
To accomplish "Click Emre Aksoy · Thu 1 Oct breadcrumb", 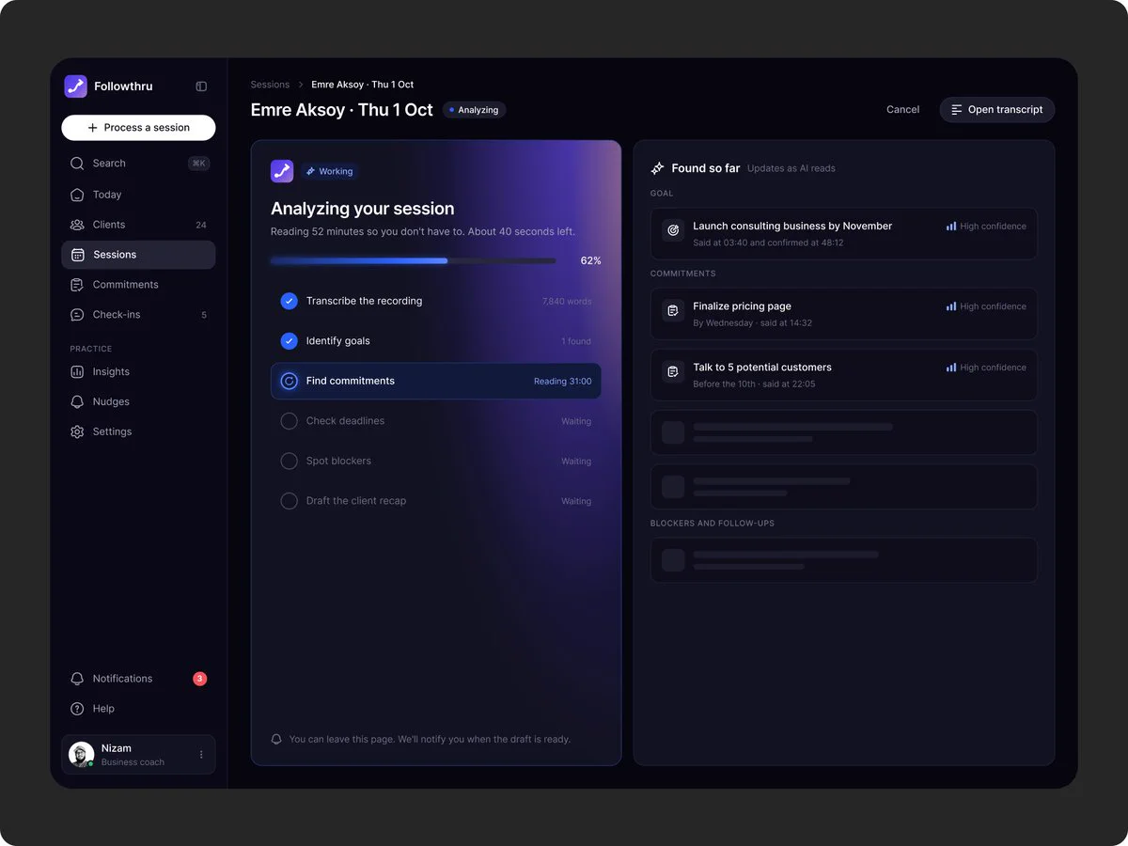I will (x=363, y=85).
